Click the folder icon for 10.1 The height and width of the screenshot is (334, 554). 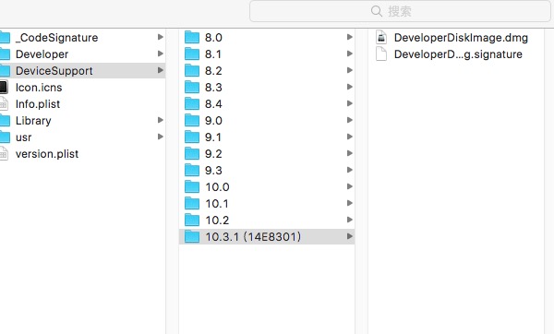(192, 203)
